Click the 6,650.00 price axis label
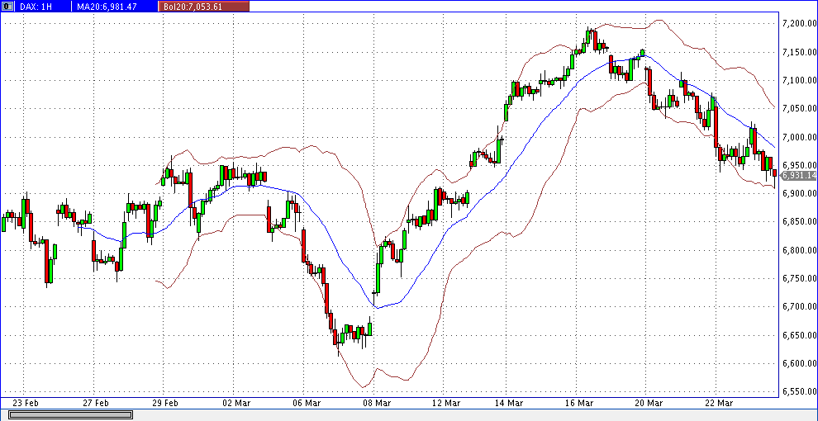The image size is (818, 421). pyautogui.click(x=799, y=335)
